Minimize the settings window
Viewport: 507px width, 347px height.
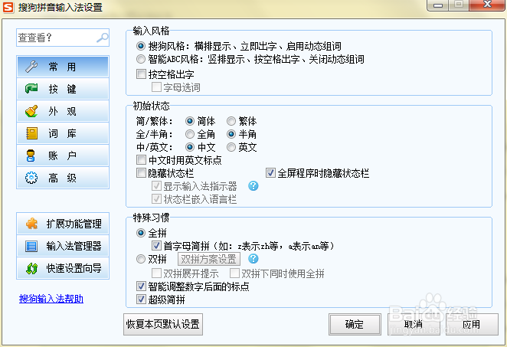click(x=437, y=5)
